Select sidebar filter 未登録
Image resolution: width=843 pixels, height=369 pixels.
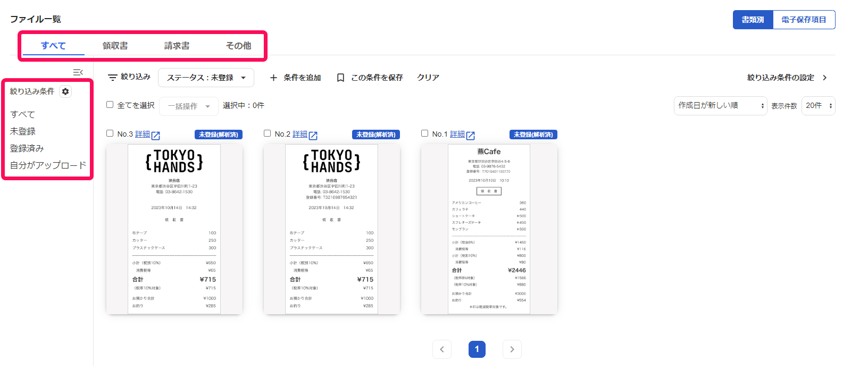23,131
